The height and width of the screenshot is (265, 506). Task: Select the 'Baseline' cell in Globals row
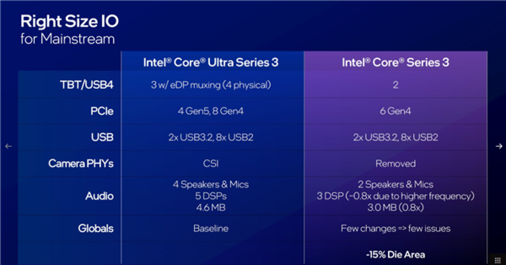pyautogui.click(x=211, y=228)
